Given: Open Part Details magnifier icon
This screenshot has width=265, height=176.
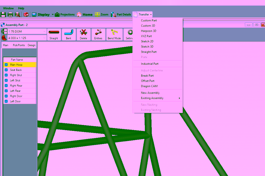Looking at the screenshot, I should coord(113,15).
